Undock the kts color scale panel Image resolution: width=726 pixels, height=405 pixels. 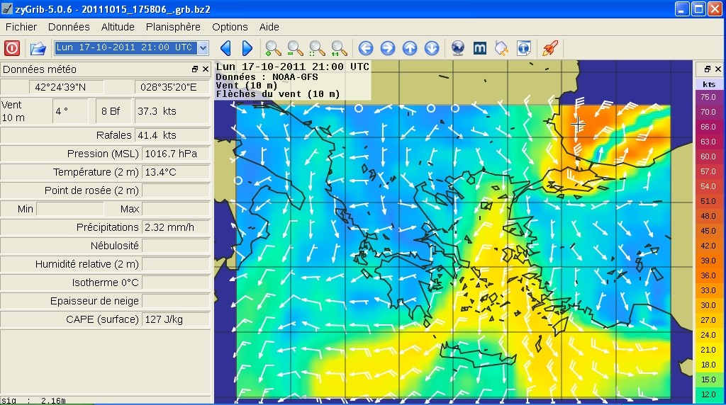point(707,69)
